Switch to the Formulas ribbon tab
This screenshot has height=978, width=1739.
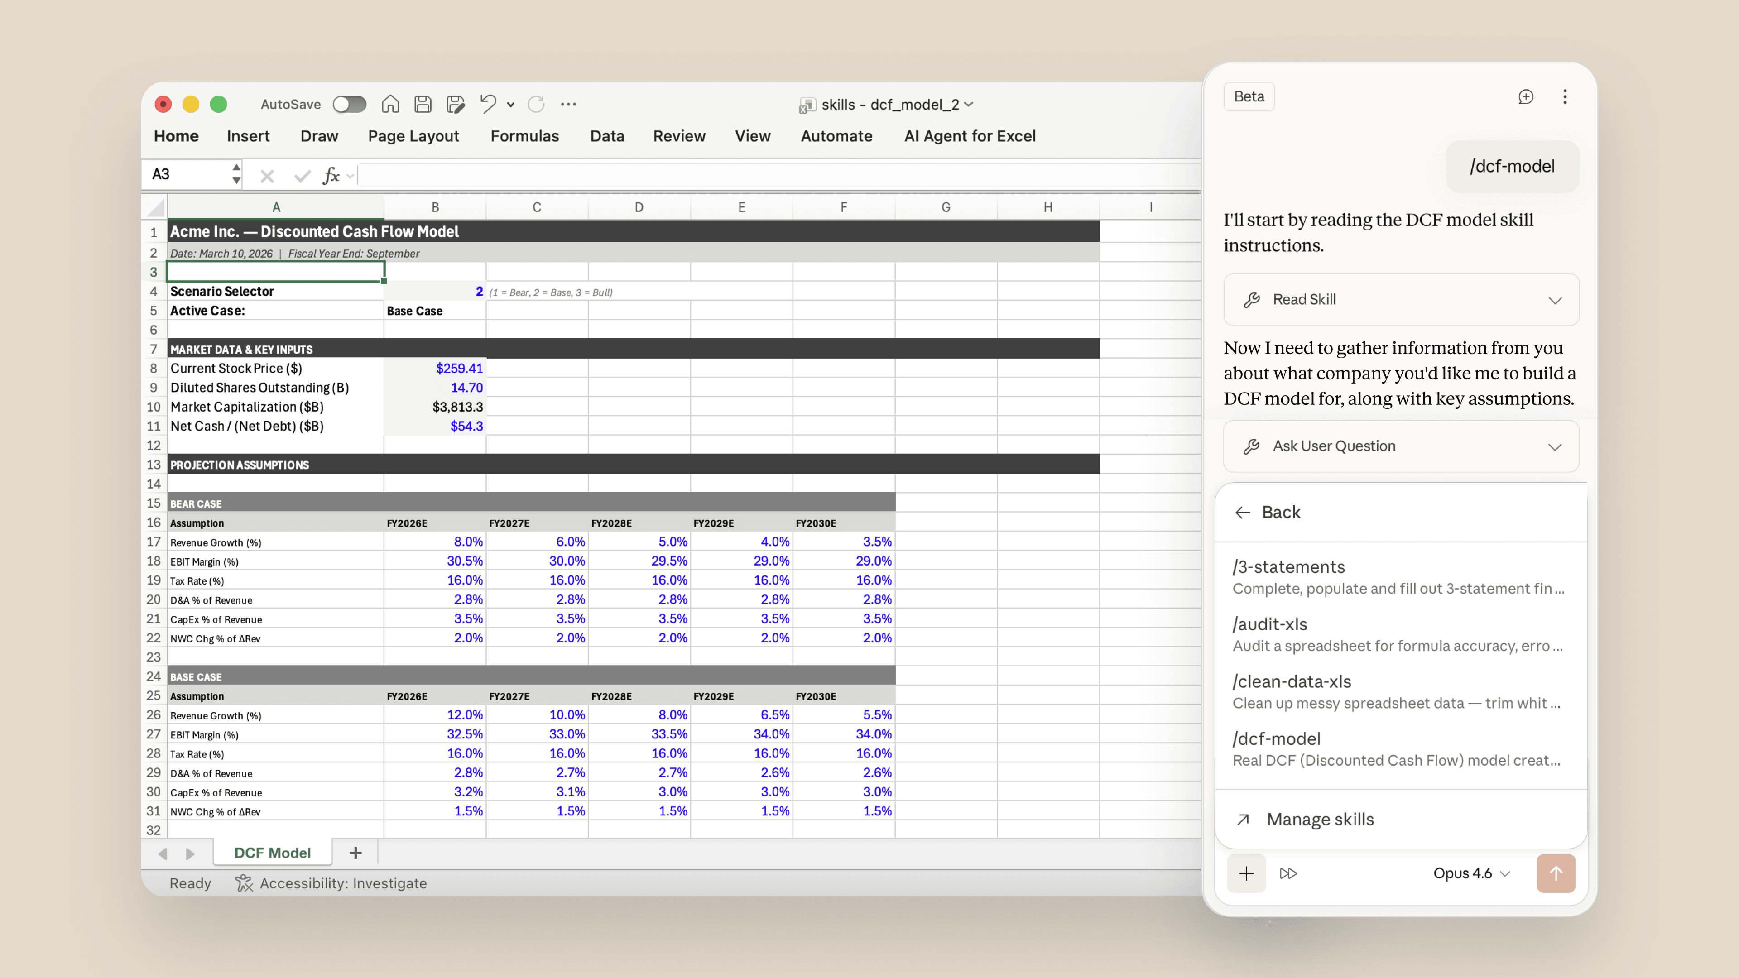point(524,136)
